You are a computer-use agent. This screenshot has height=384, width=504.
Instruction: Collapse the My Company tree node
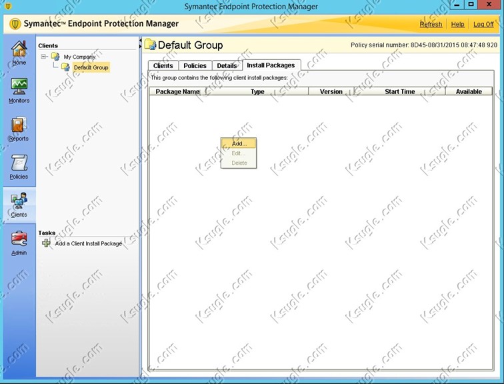pyautogui.click(x=43, y=57)
